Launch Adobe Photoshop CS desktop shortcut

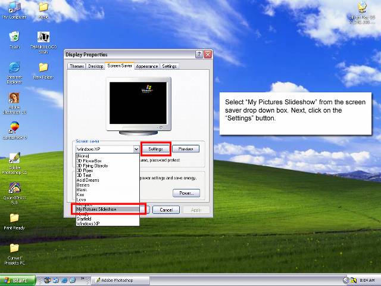coord(14,163)
